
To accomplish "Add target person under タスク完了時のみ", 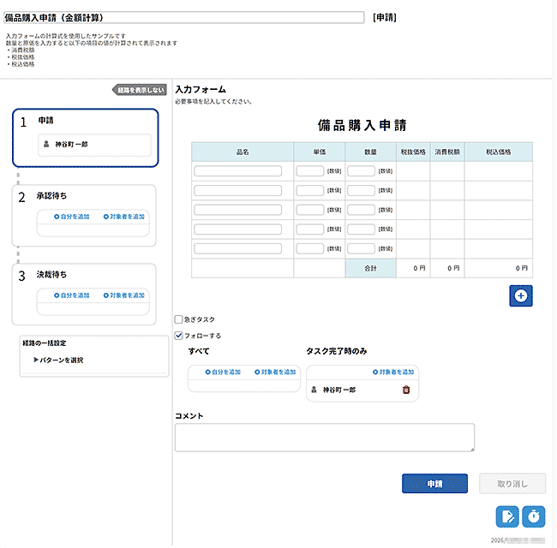I will coord(393,372).
